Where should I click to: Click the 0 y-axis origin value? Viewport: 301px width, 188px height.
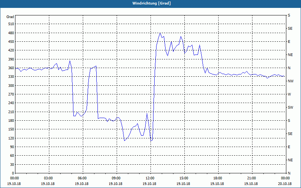(x=13, y=173)
